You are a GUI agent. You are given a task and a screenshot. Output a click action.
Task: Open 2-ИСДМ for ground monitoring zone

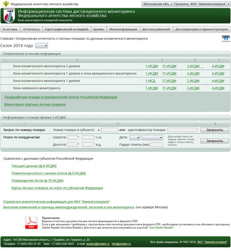193,88
